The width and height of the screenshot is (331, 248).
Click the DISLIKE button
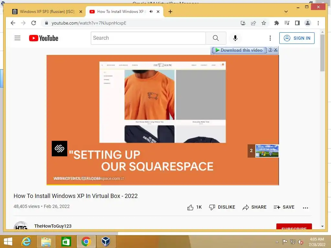click(222, 207)
